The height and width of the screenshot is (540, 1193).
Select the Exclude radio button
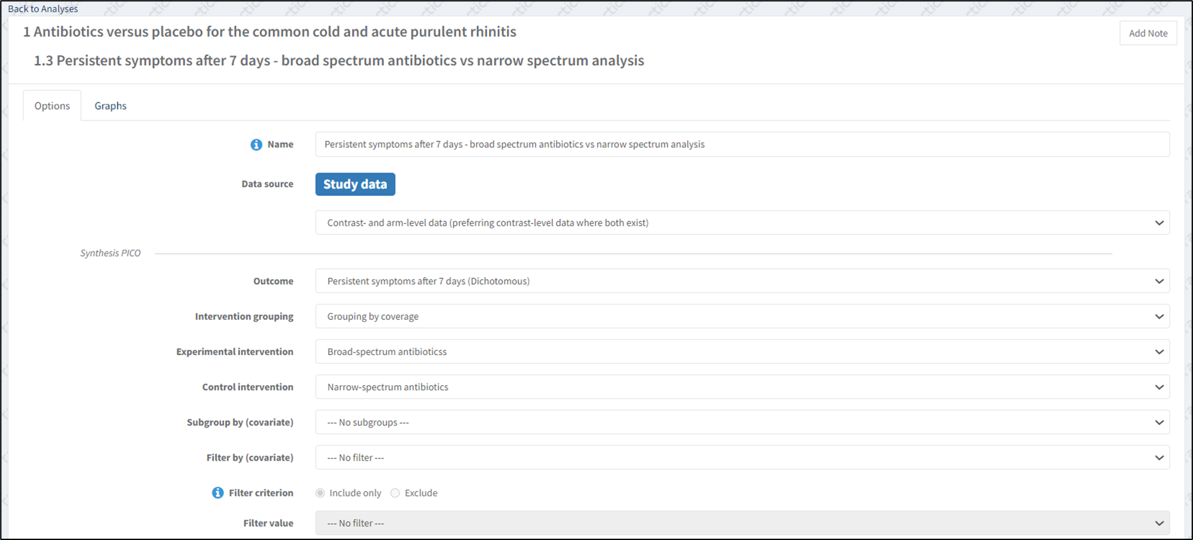pos(396,493)
